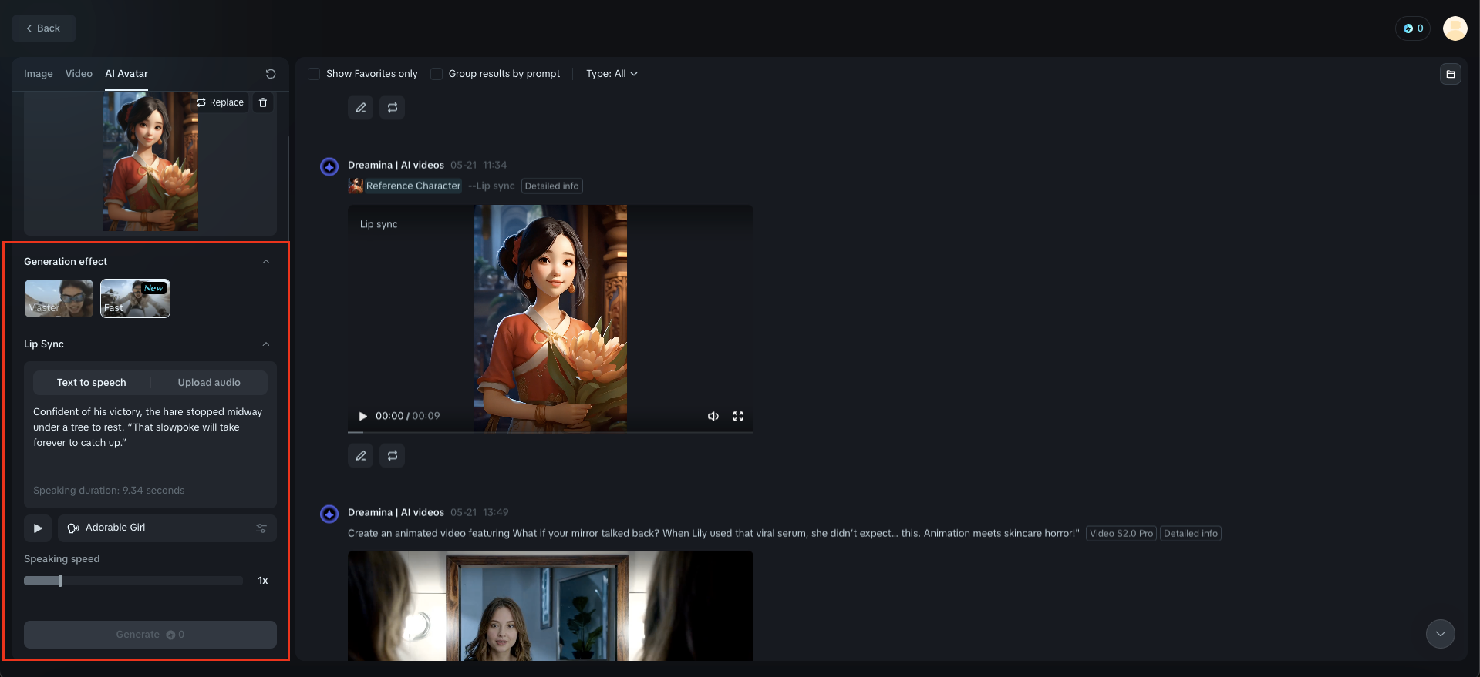The width and height of the screenshot is (1480, 677).
Task: Click the Dreamina logo beside the 13:49 post
Action: pyautogui.click(x=329, y=514)
